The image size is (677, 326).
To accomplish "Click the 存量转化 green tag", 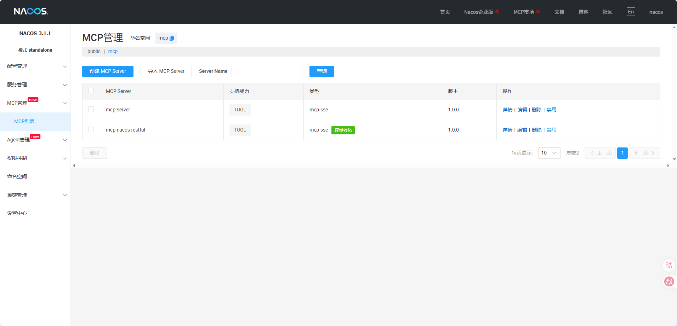I will coord(343,130).
